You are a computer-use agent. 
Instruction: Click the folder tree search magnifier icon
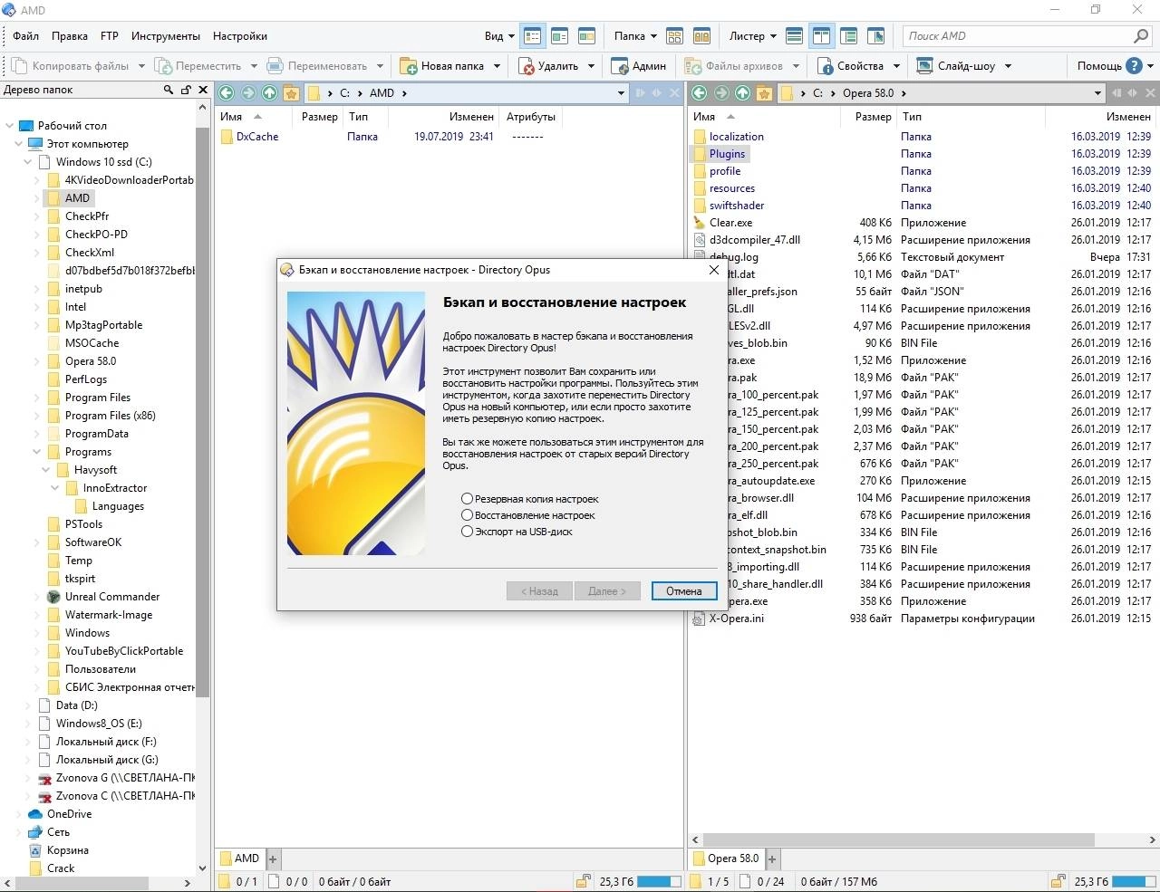[169, 90]
